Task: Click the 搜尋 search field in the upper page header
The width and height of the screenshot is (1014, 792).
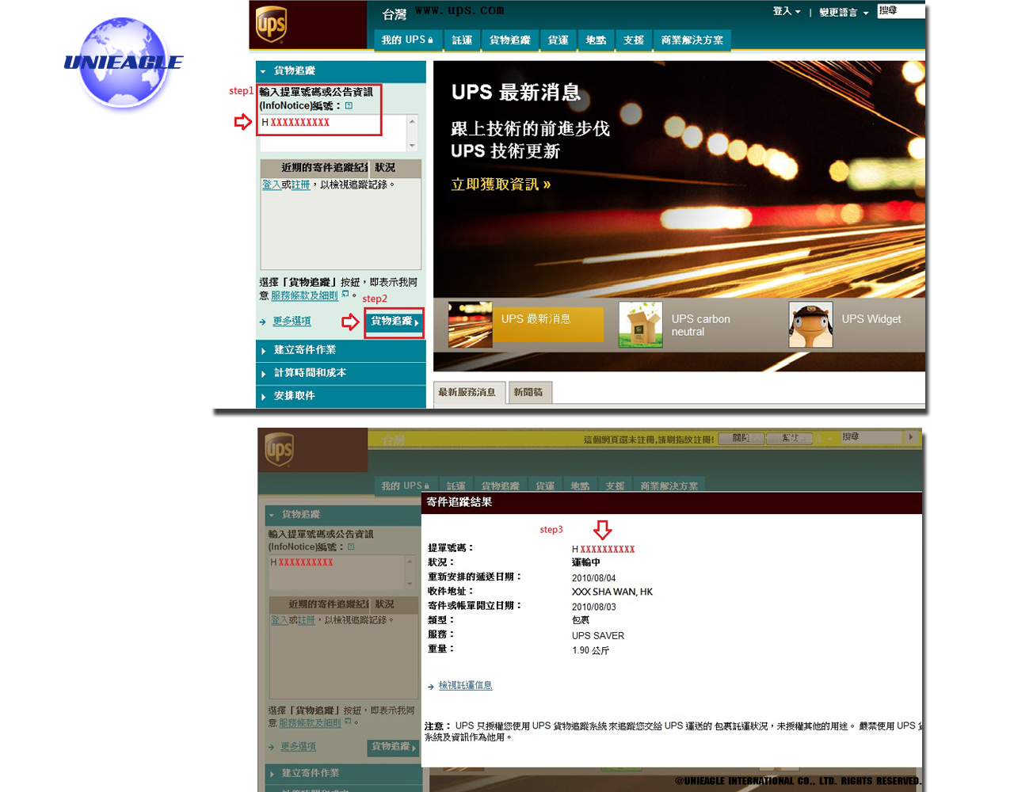Action: point(901,10)
